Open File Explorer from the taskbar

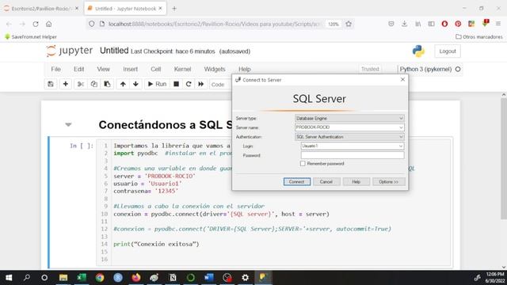point(63,278)
